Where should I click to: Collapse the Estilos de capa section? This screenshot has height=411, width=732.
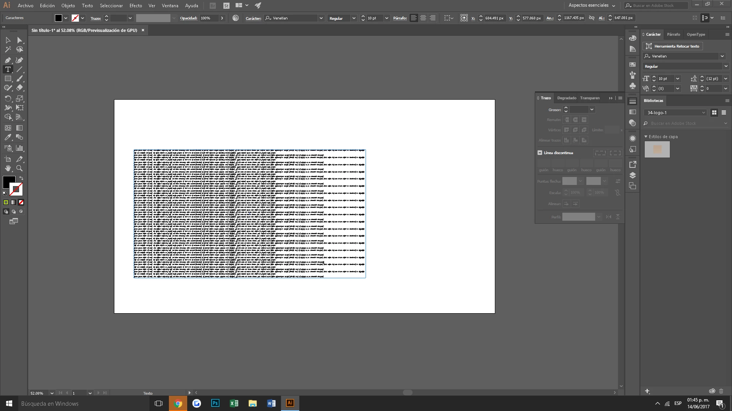pos(646,137)
